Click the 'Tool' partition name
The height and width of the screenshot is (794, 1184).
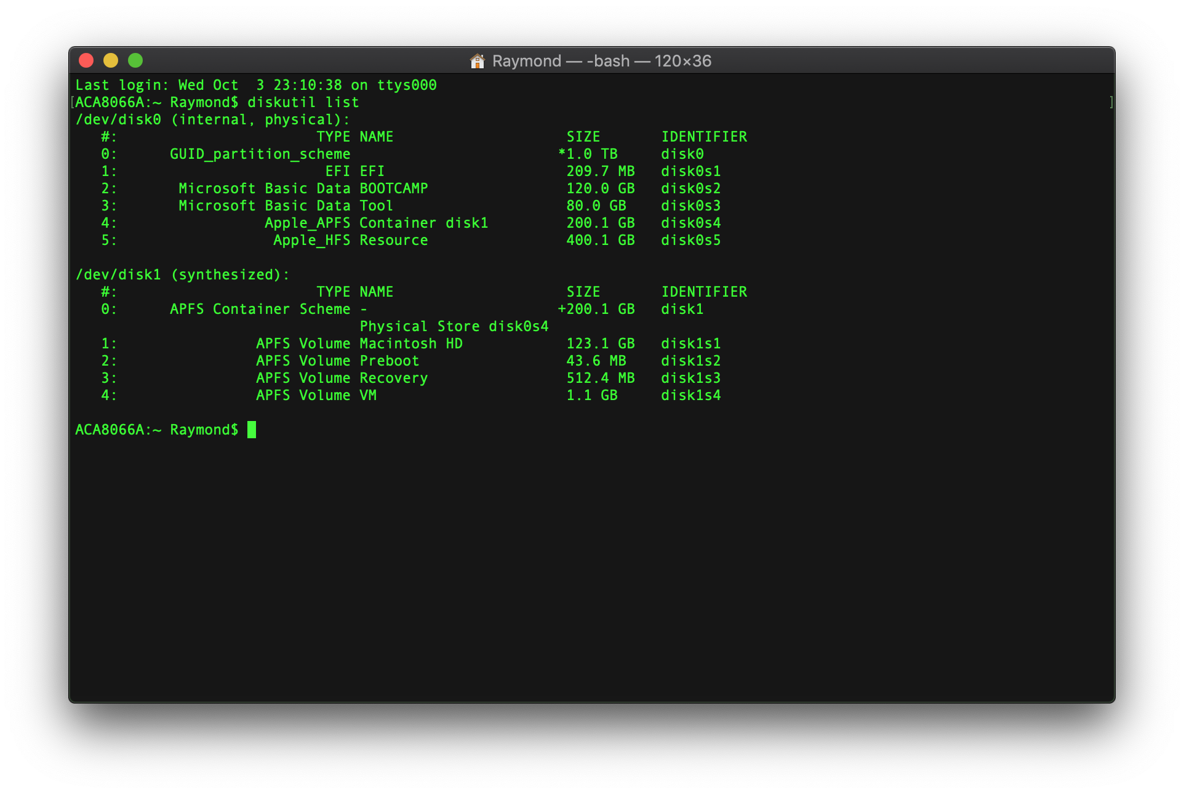click(x=377, y=206)
